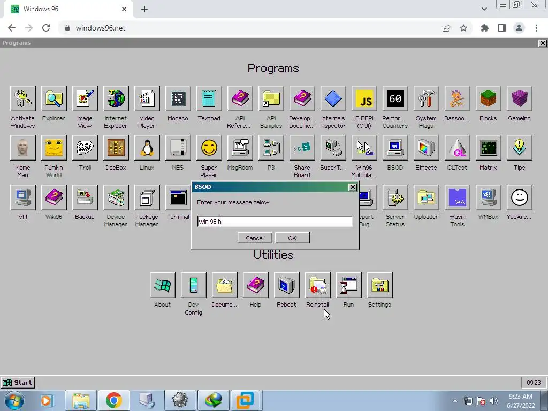The height and width of the screenshot is (411, 548).
Task: Open the GLTest icon
Action: (457, 148)
